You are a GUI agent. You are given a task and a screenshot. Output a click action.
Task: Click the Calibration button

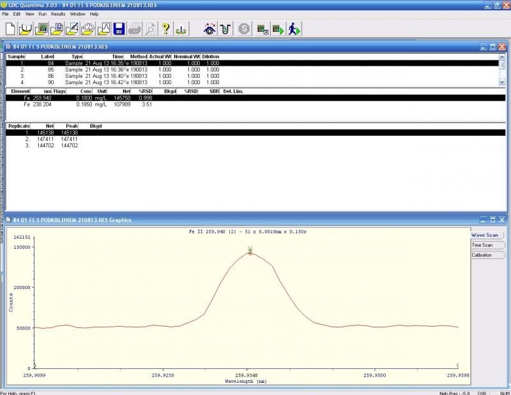[x=487, y=255]
